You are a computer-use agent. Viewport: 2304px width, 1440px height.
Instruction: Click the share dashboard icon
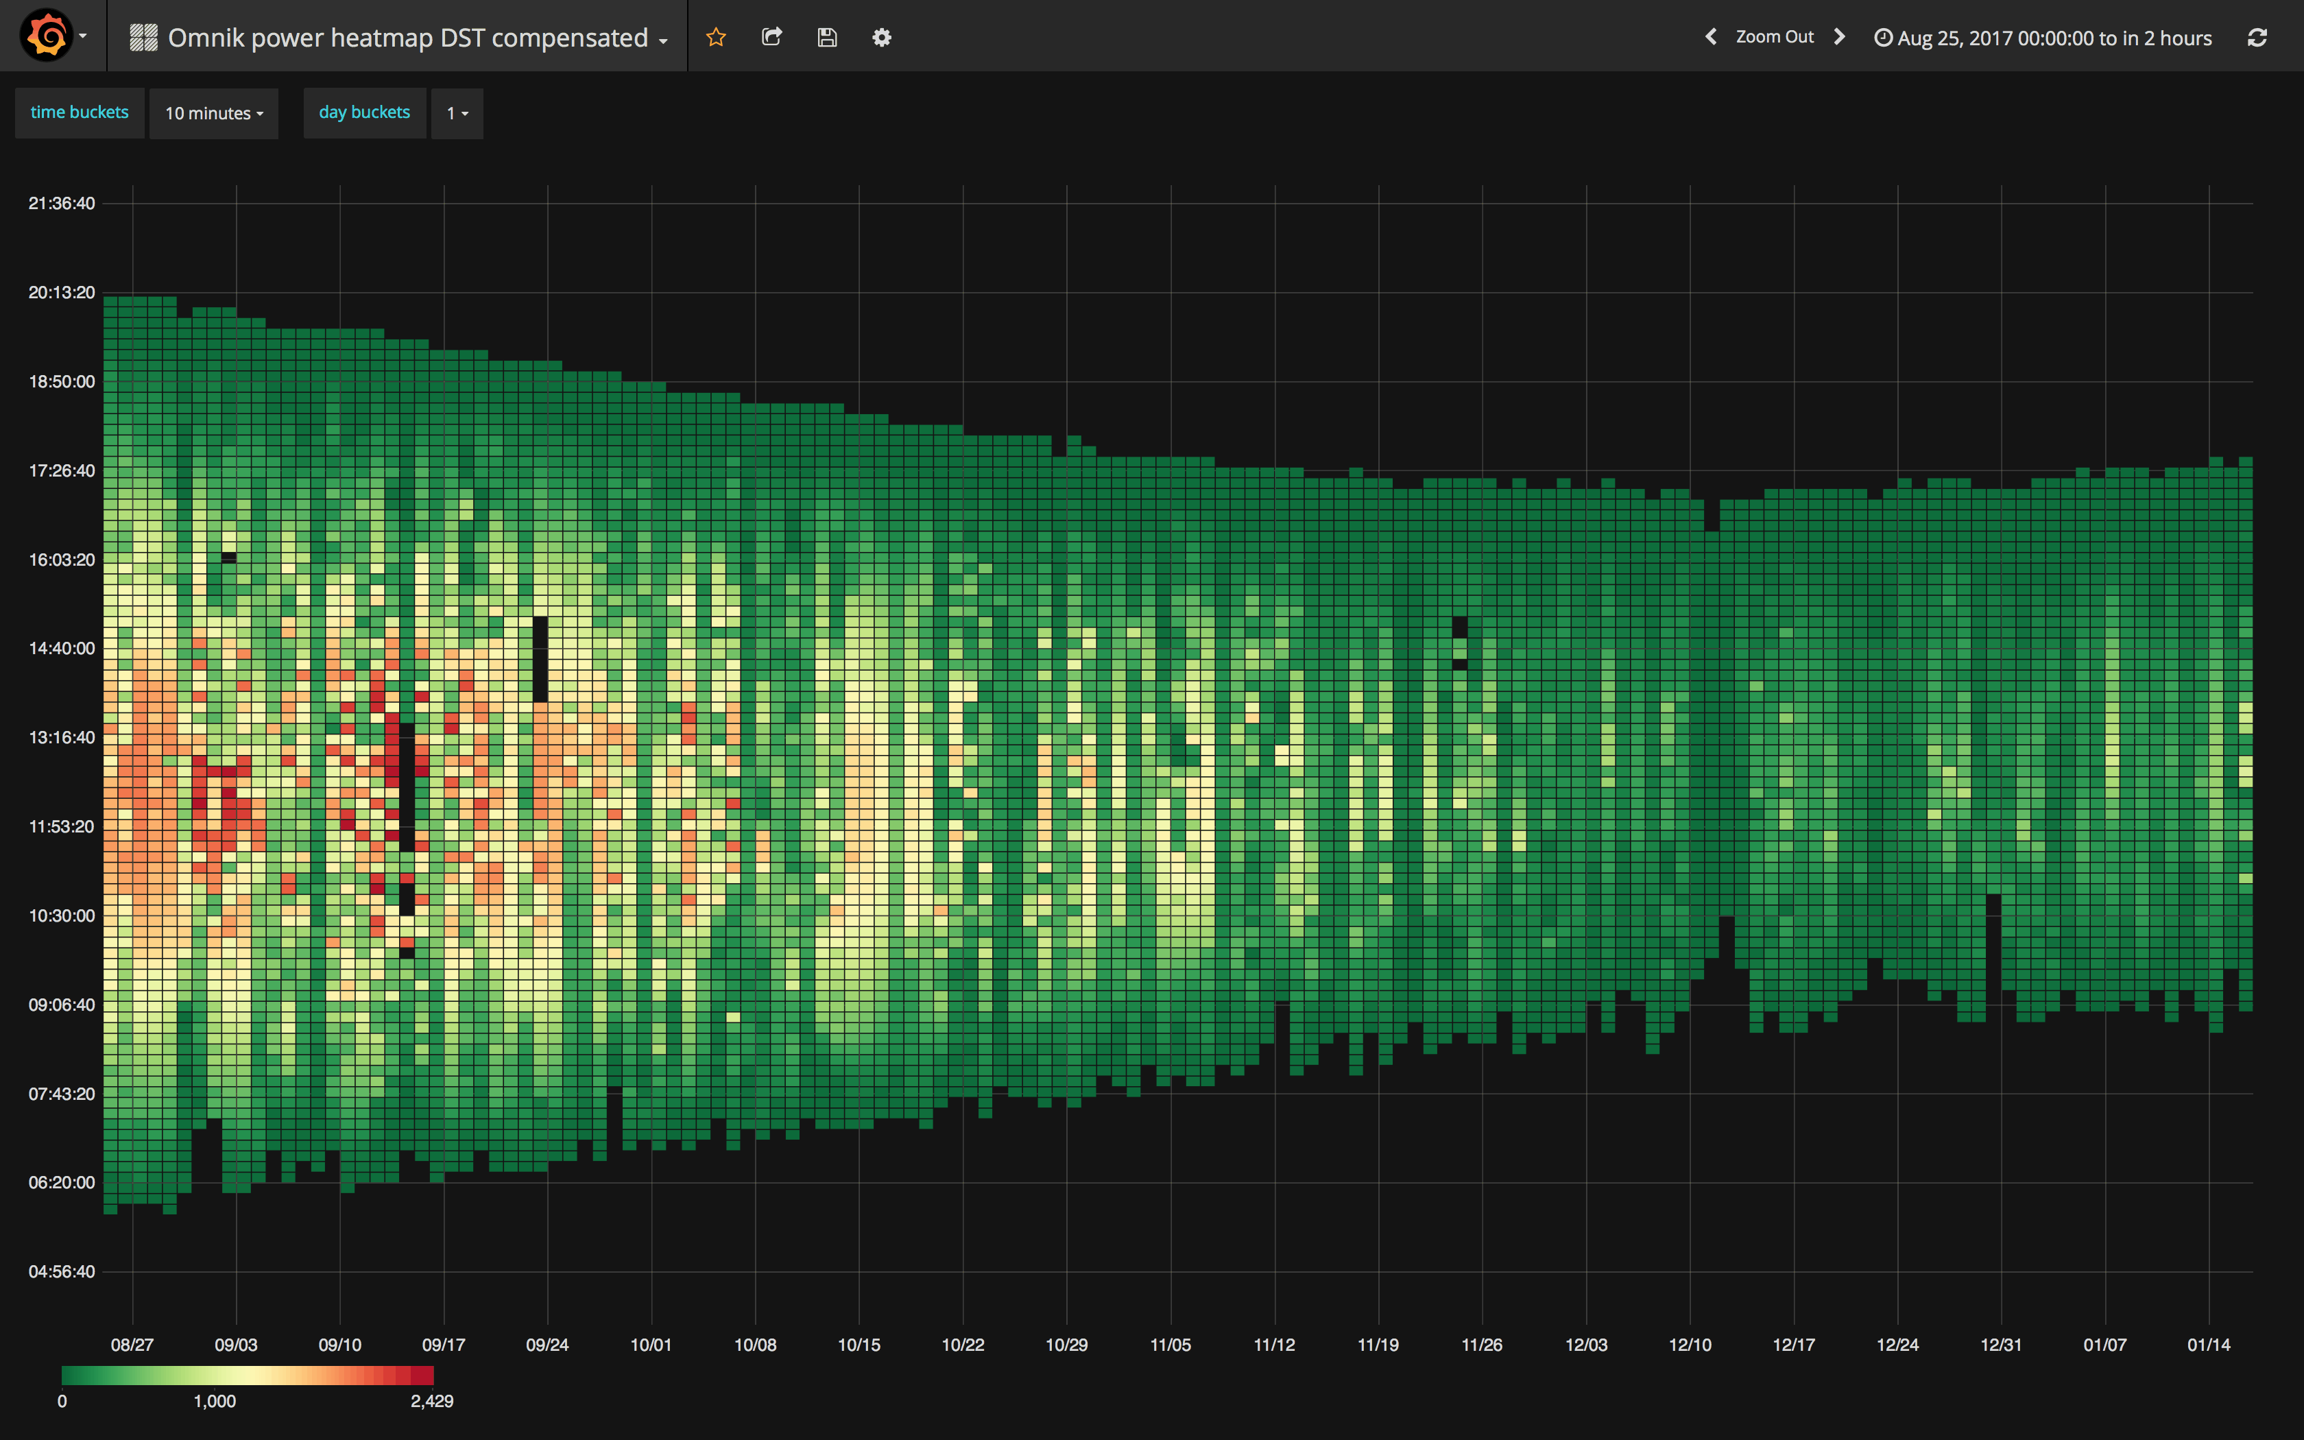(771, 37)
